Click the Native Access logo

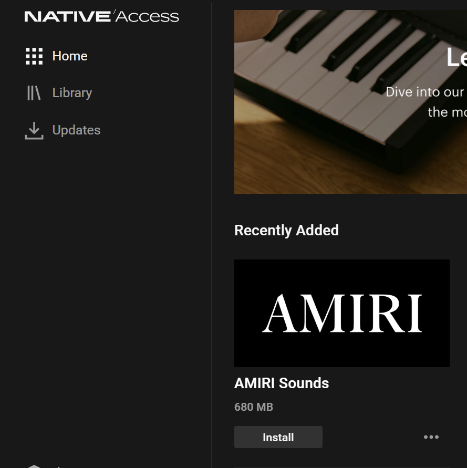click(101, 16)
